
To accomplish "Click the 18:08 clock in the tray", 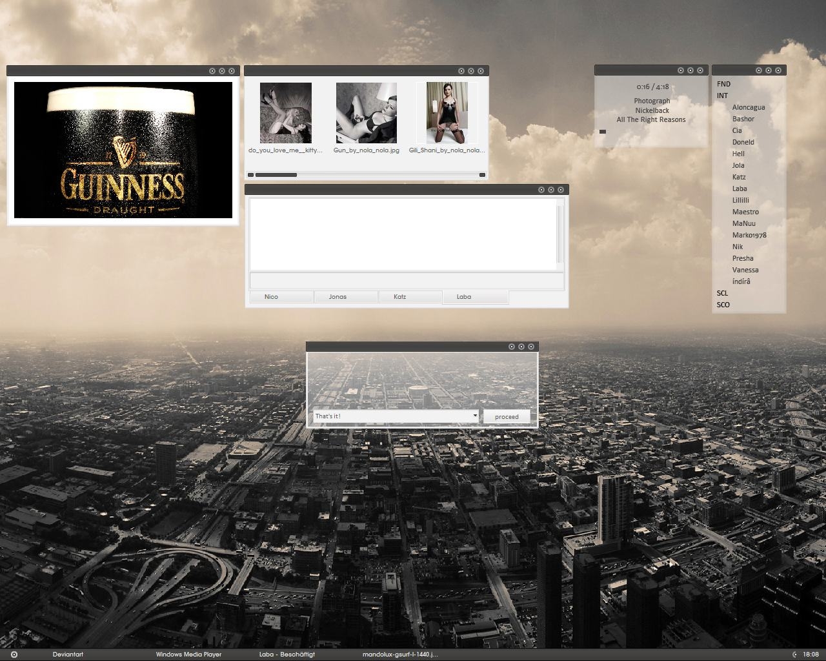I will tap(811, 655).
